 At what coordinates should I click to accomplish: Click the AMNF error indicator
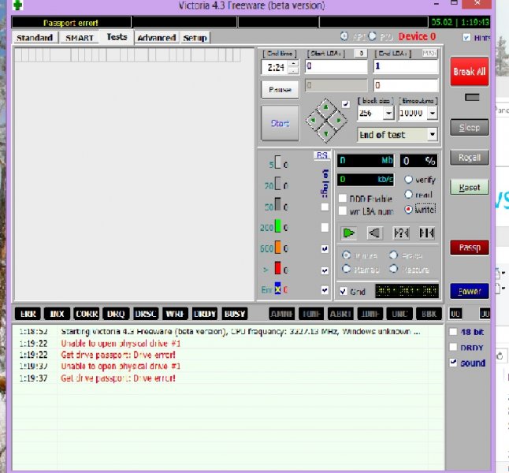pos(281,314)
